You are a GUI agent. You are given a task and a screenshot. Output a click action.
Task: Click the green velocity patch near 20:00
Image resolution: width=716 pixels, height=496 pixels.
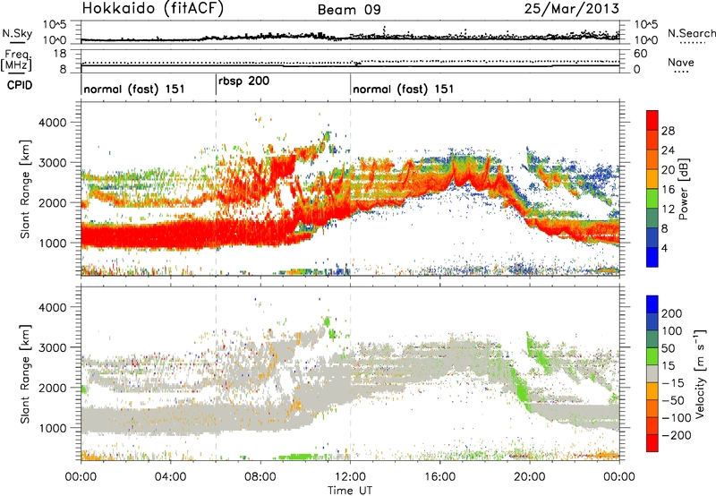click(521, 391)
